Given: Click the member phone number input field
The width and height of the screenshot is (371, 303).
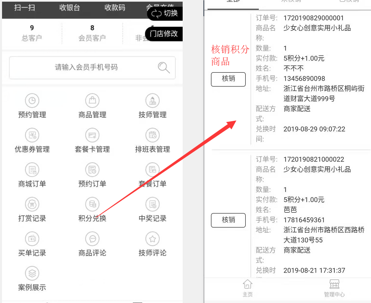Looking at the screenshot, I should [86, 67].
